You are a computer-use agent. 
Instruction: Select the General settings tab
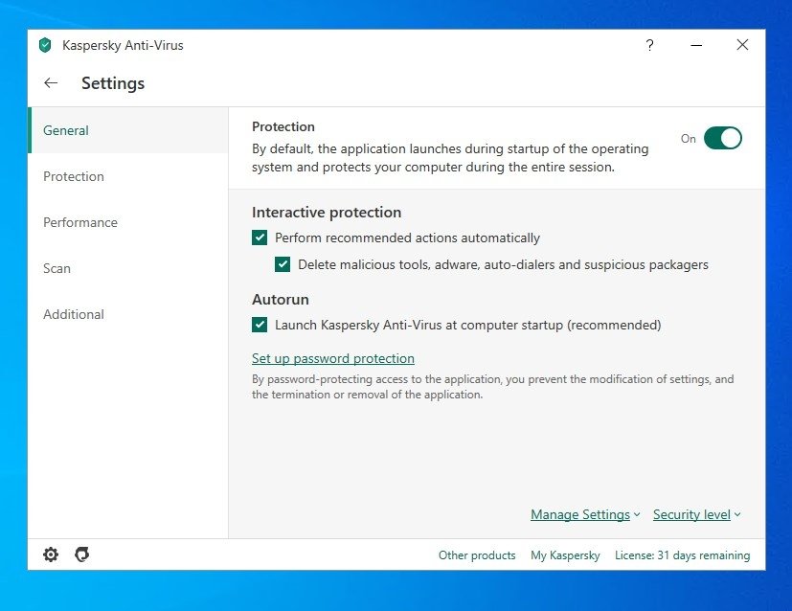coord(128,130)
